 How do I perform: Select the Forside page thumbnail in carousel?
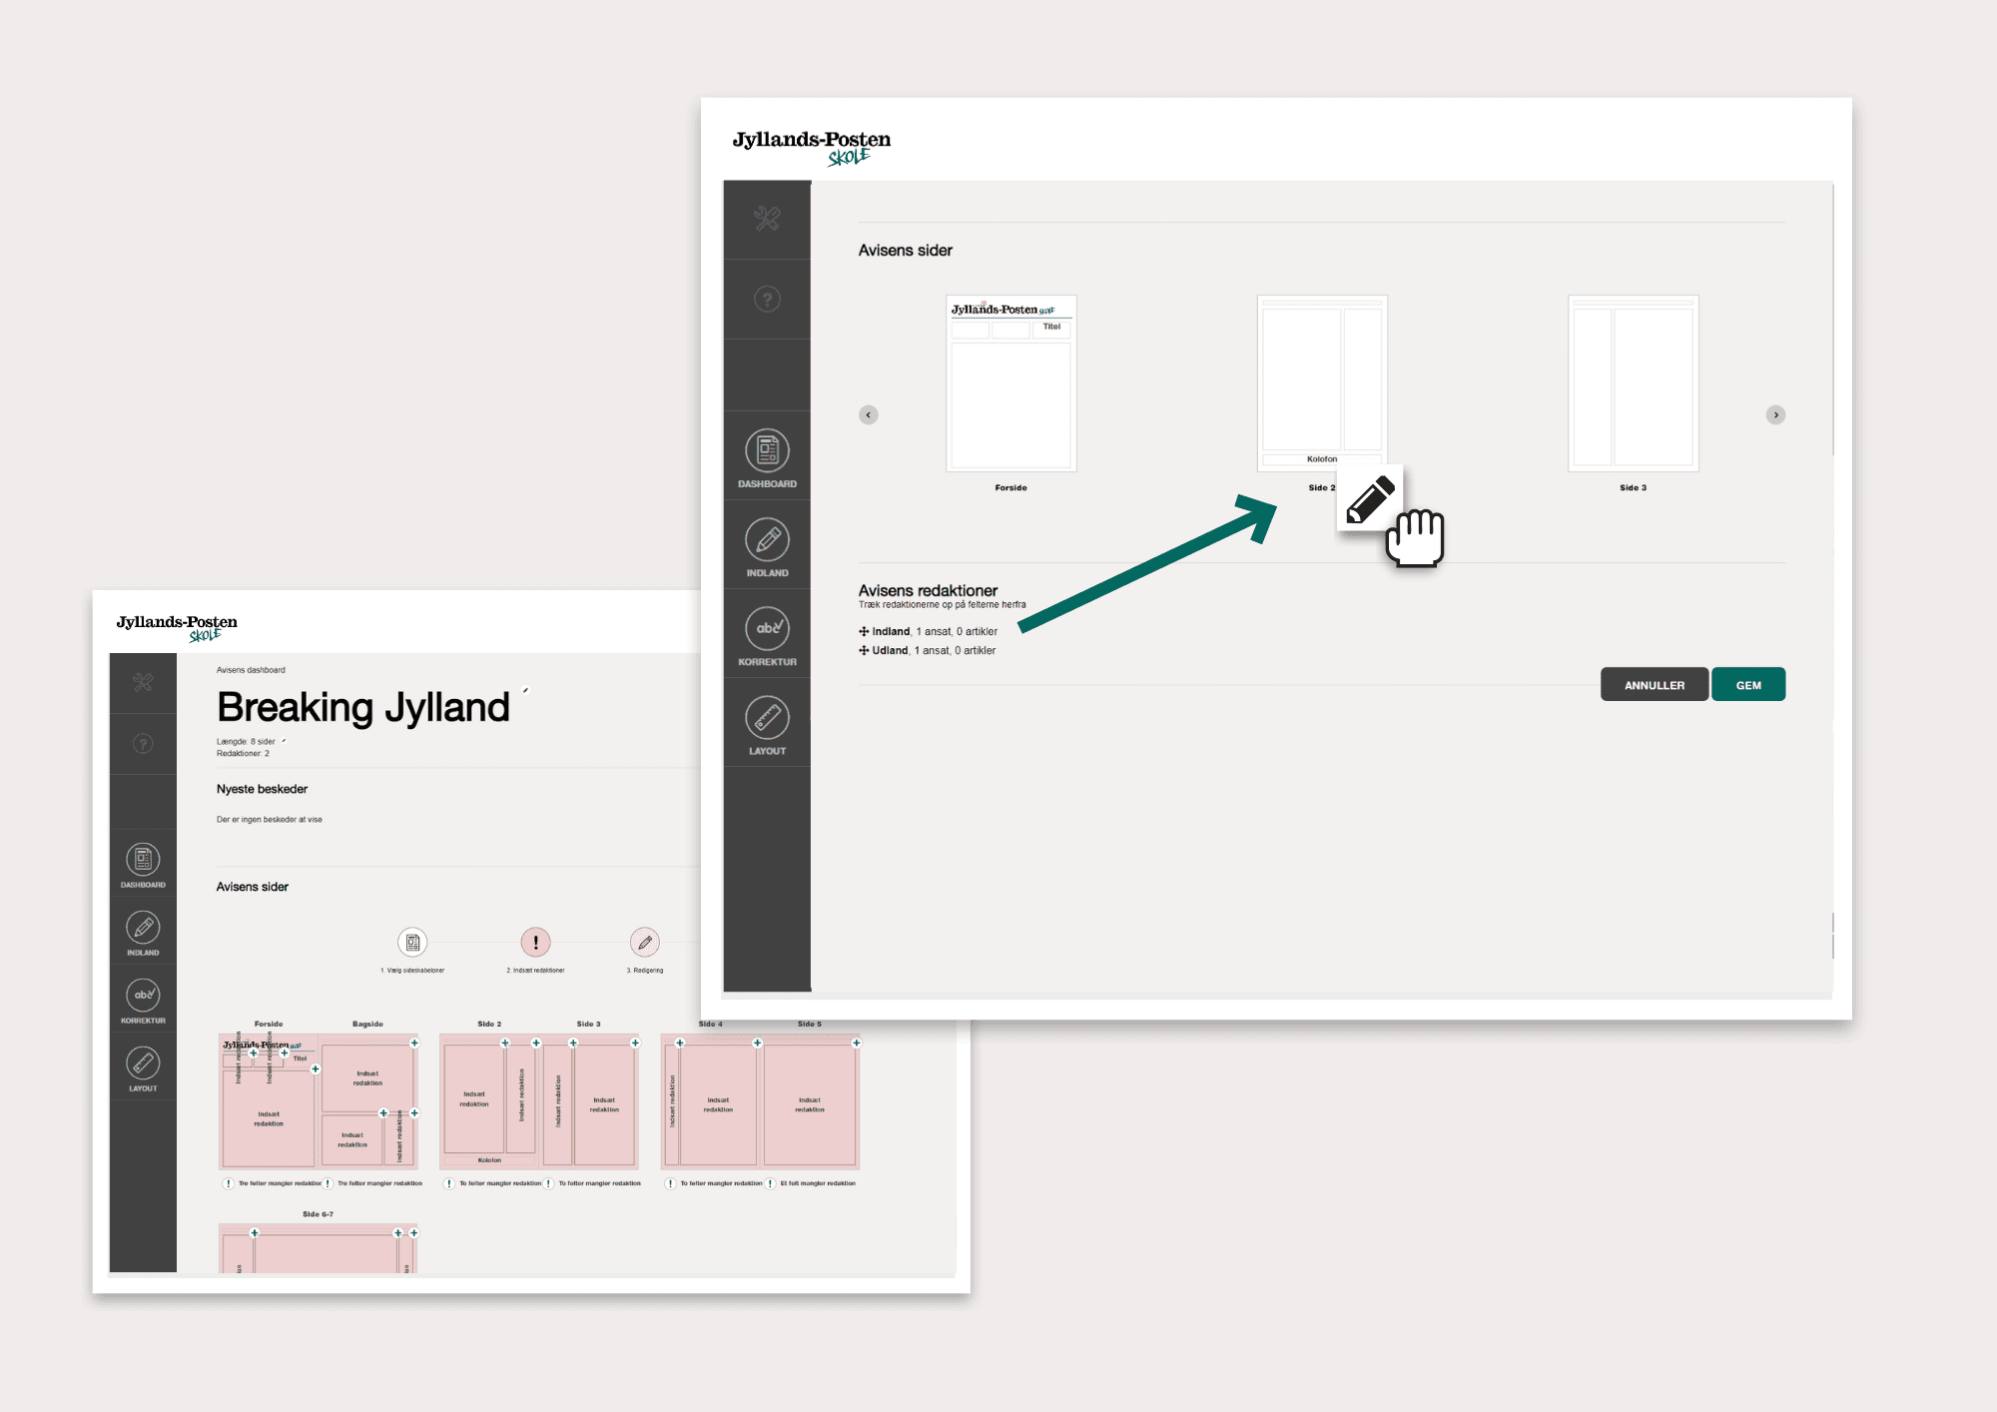[1010, 383]
